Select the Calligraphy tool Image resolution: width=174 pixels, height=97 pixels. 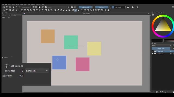point(13,10)
